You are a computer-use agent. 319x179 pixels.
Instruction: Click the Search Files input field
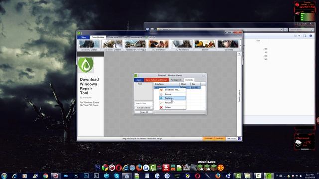144,104
